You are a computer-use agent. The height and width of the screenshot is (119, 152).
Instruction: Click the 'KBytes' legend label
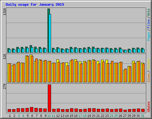(148, 107)
